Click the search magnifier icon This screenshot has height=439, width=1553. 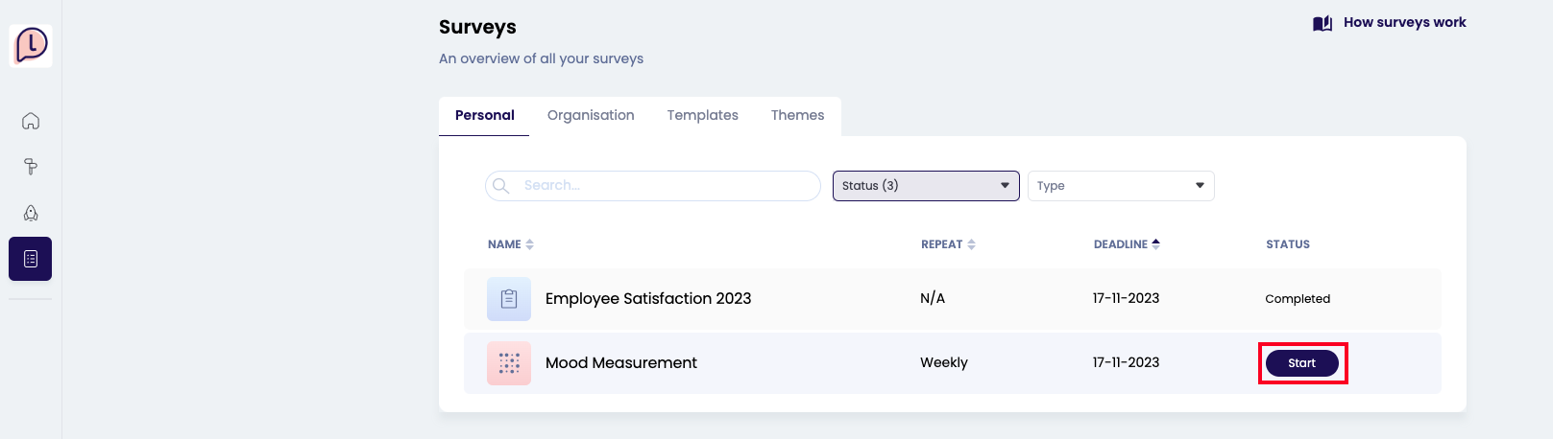(500, 186)
